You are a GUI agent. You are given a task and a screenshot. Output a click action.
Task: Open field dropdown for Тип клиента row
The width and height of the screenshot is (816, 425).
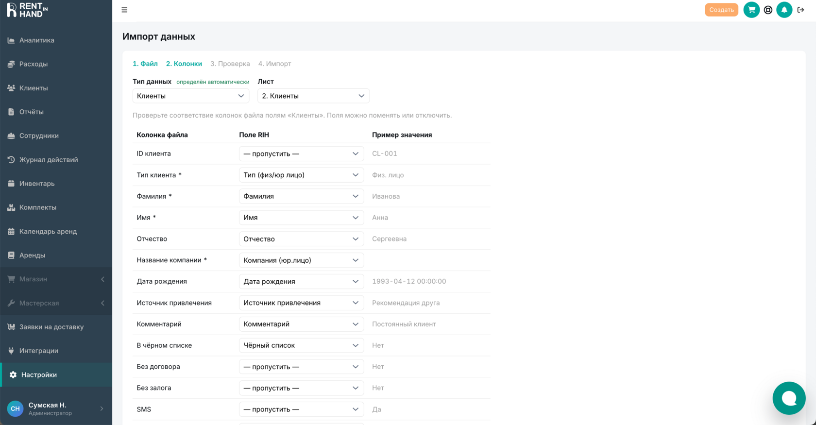301,175
